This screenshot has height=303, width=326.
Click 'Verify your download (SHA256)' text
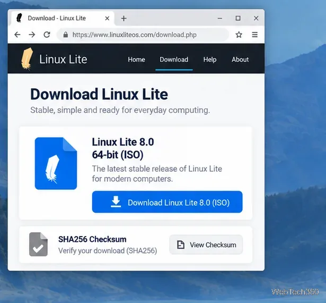click(108, 251)
